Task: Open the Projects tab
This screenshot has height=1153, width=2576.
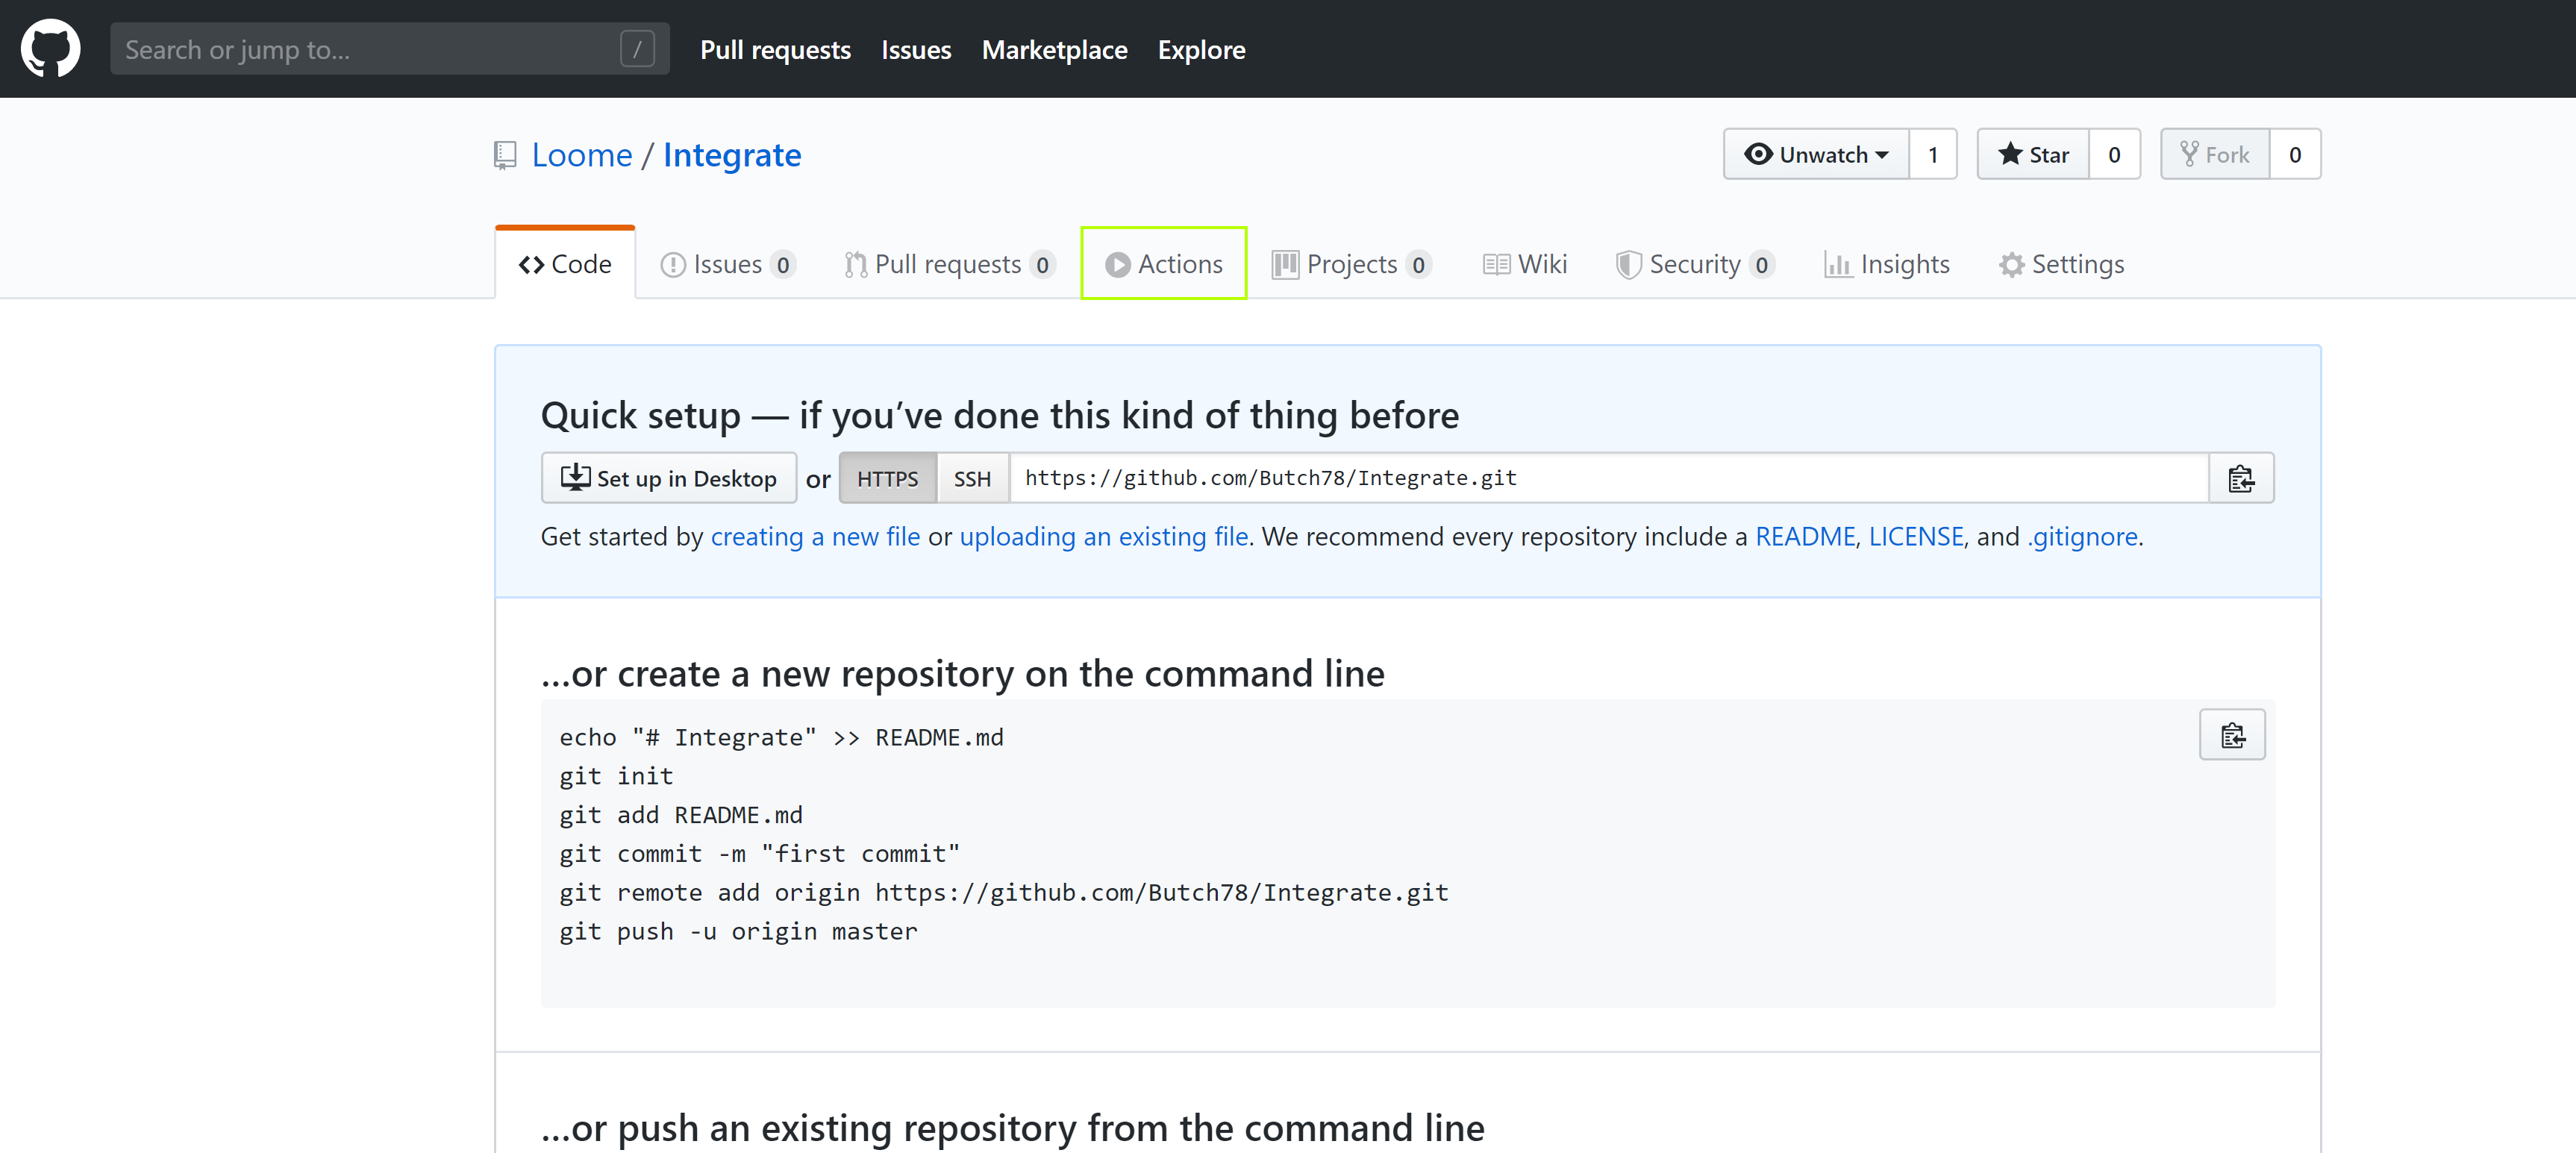Action: tap(1352, 264)
